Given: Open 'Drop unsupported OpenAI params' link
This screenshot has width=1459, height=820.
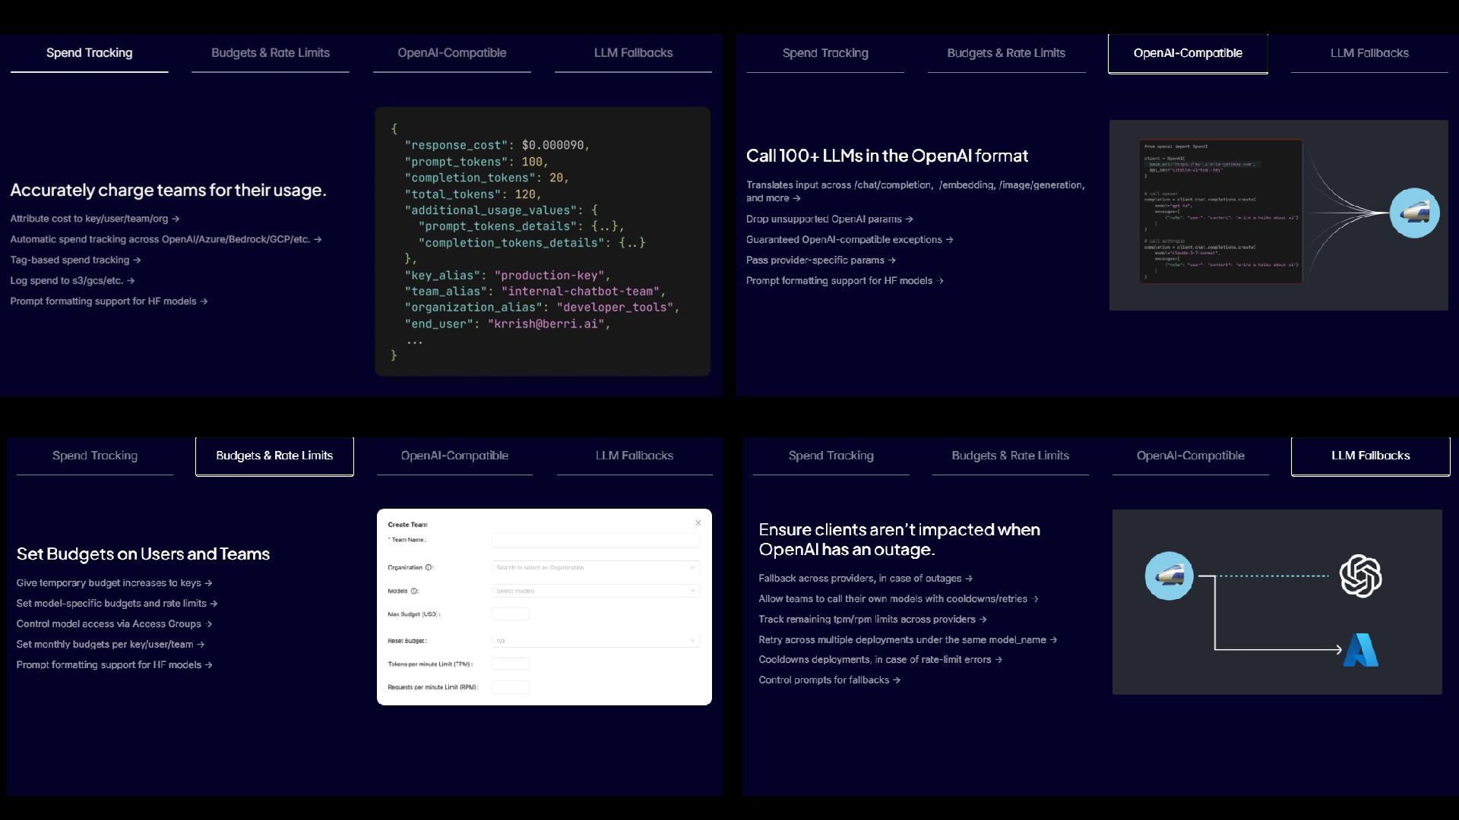Looking at the screenshot, I should (x=829, y=219).
